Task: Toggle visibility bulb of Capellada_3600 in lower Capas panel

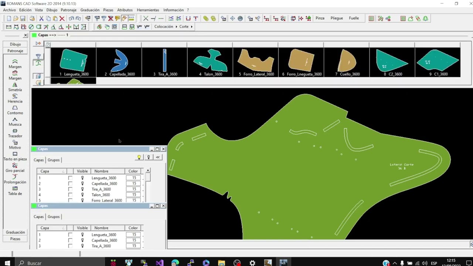Action: click(x=82, y=240)
